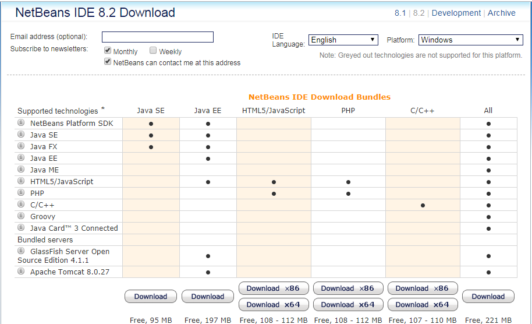This screenshot has height=324, width=532.
Task: Open the 8.2 version link
Action: tap(418, 13)
